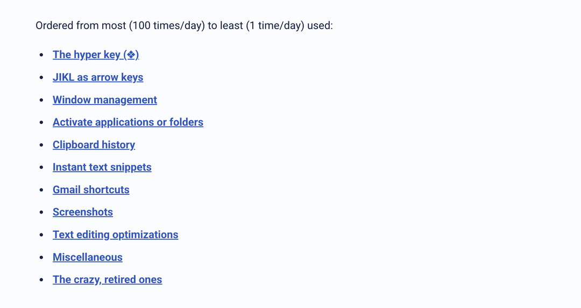Image resolution: width=581 pixels, height=308 pixels.
Task: Click the 'Ordered from most' intro sentence
Action: (x=184, y=26)
